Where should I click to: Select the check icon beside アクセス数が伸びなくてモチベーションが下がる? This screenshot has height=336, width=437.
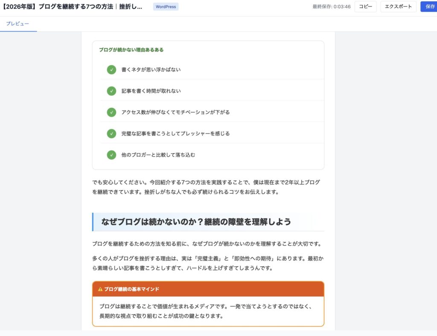pyautogui.click(x=111, y=112)
